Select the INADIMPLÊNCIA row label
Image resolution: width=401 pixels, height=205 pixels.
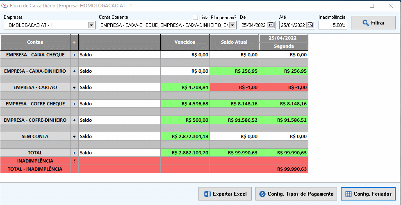(x=35, y=161)
